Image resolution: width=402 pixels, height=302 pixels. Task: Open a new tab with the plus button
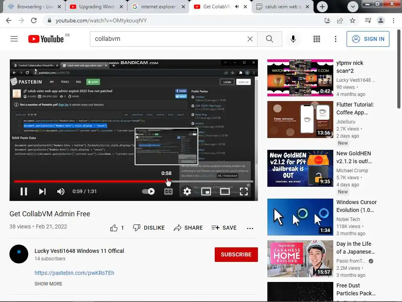[x=322, y=7]
